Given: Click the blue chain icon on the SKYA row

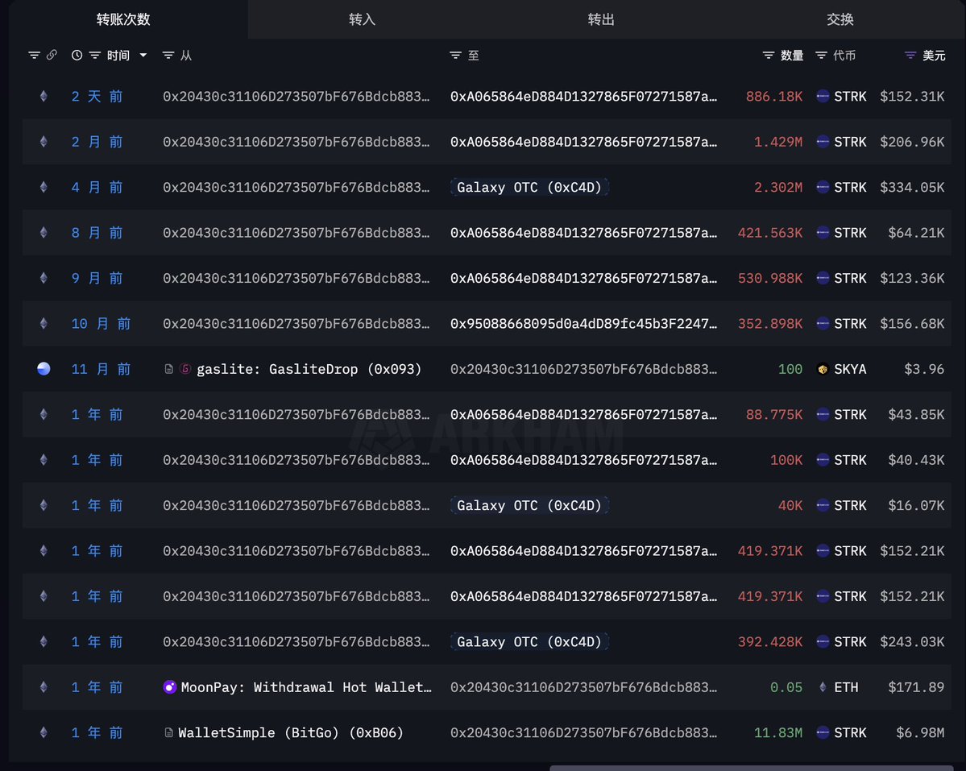Looking at the screenshot, I should (44, 369).
